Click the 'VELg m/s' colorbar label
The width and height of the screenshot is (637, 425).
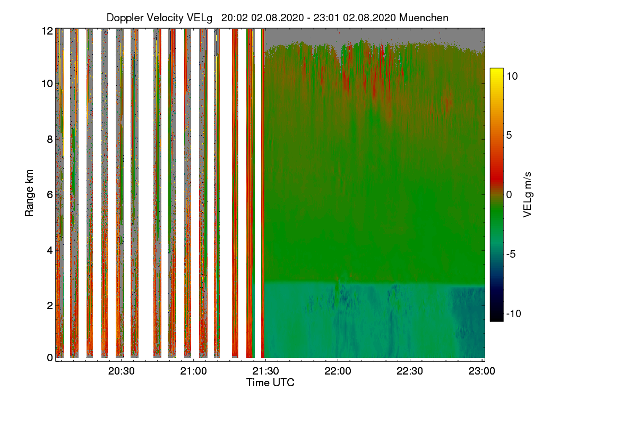tap(528, 194)
